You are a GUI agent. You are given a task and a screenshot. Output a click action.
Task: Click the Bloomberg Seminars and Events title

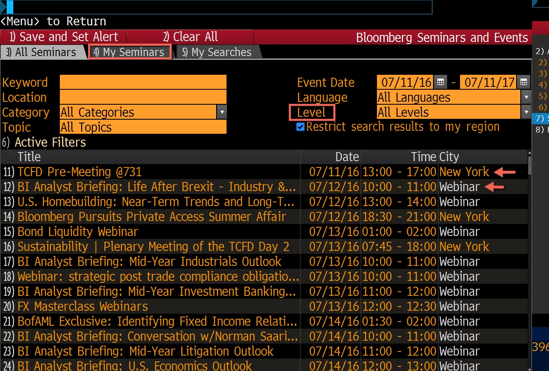[442, 37]
